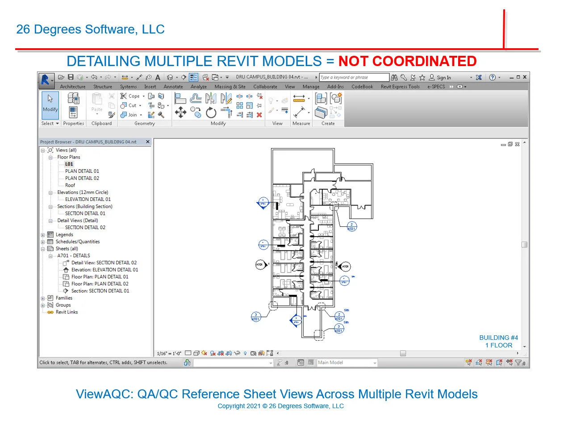
Task: Open the Massing & Site ribbon tab
Action: (230, 87)
